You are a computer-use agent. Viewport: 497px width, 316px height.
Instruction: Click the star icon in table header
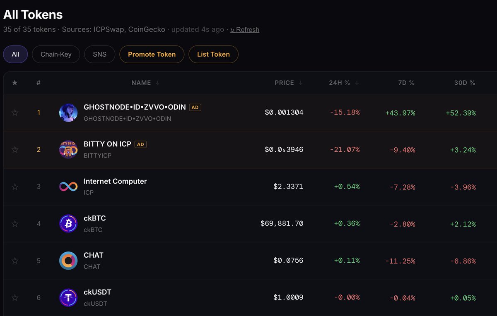pos(15,83)
